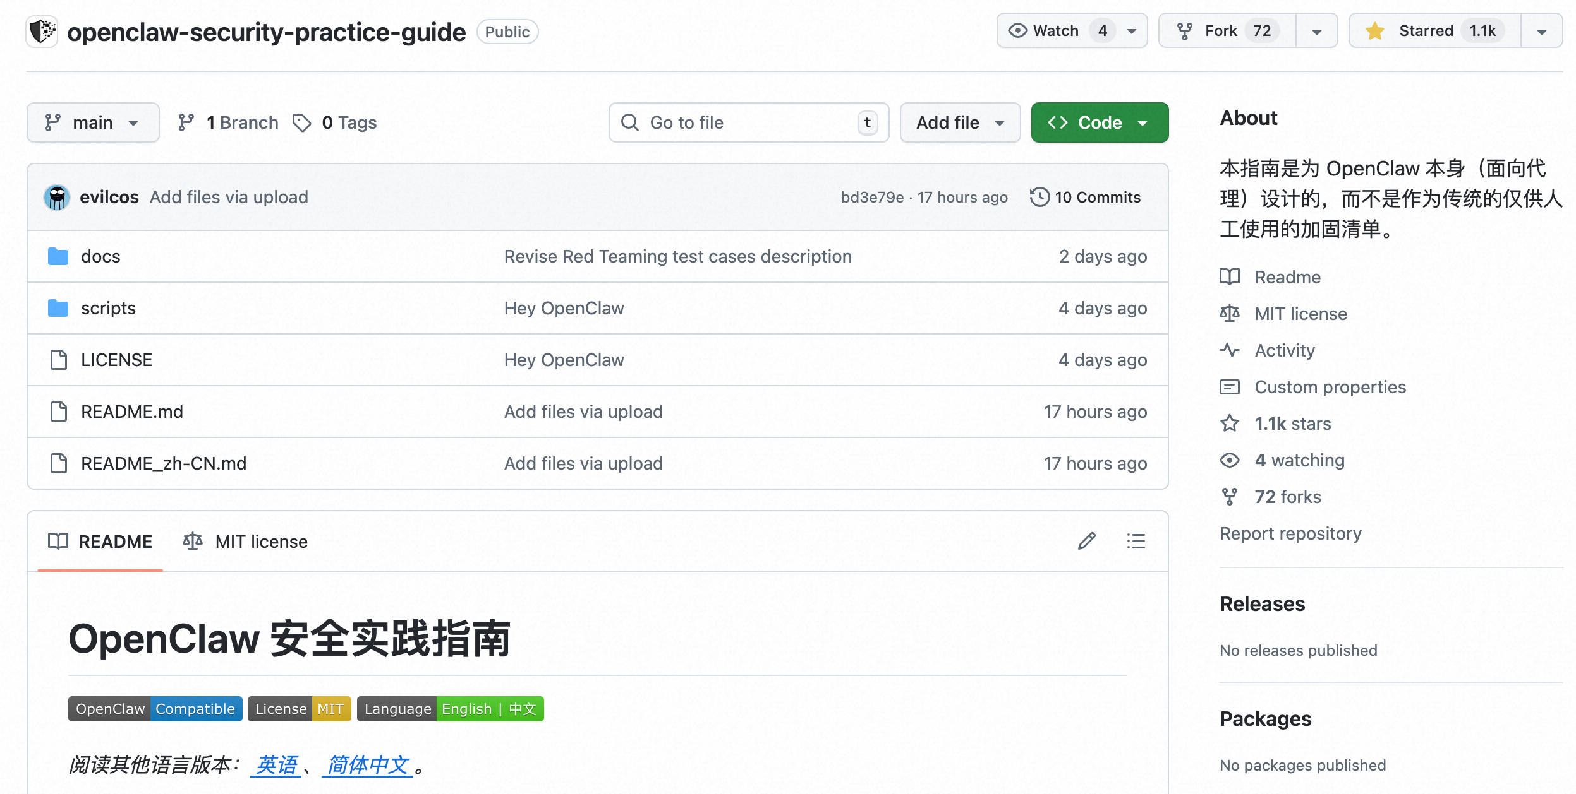
Task: Click the docs folder icon
Action: coord(58,256)
